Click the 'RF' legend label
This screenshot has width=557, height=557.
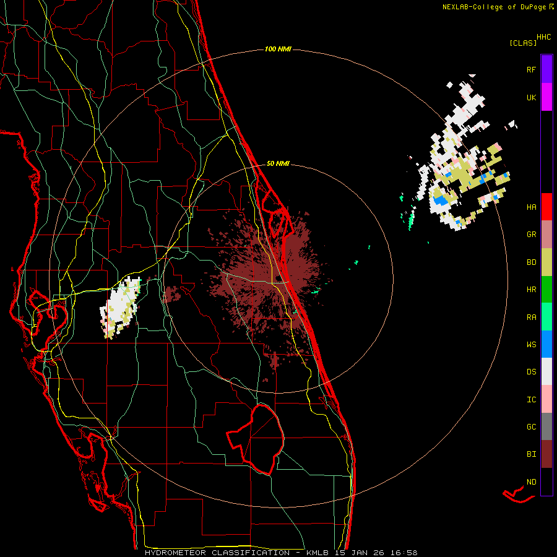click(531, 69)
